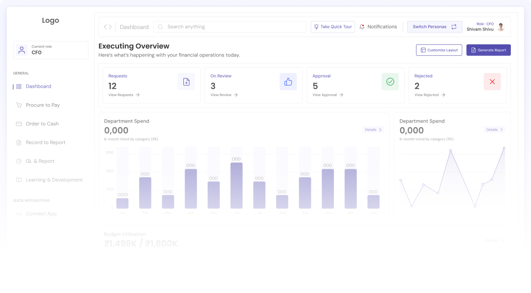The image size is (531, 293).
Task: Open Details on the line chart card
Action: click(495, 129)
